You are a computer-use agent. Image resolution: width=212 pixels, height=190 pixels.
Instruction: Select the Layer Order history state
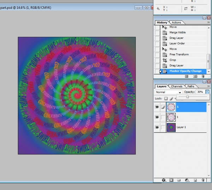183,44
